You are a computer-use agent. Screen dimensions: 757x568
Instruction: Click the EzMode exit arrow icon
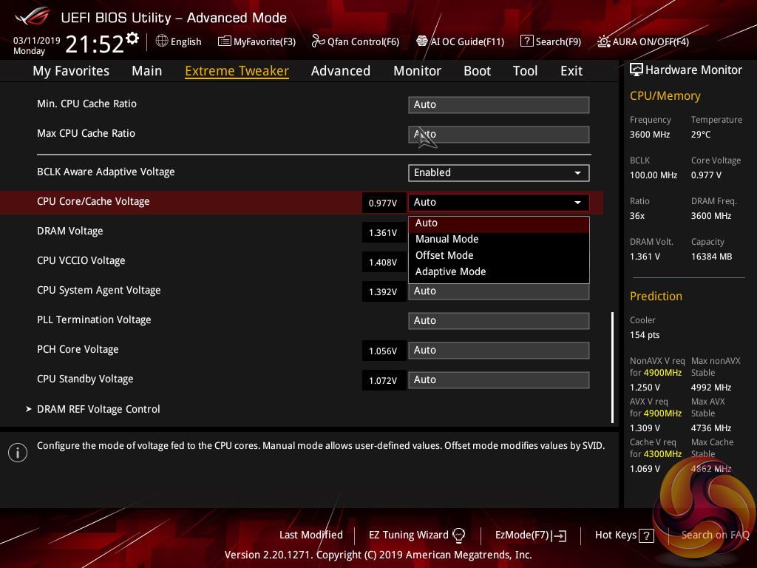pos(560,535)
